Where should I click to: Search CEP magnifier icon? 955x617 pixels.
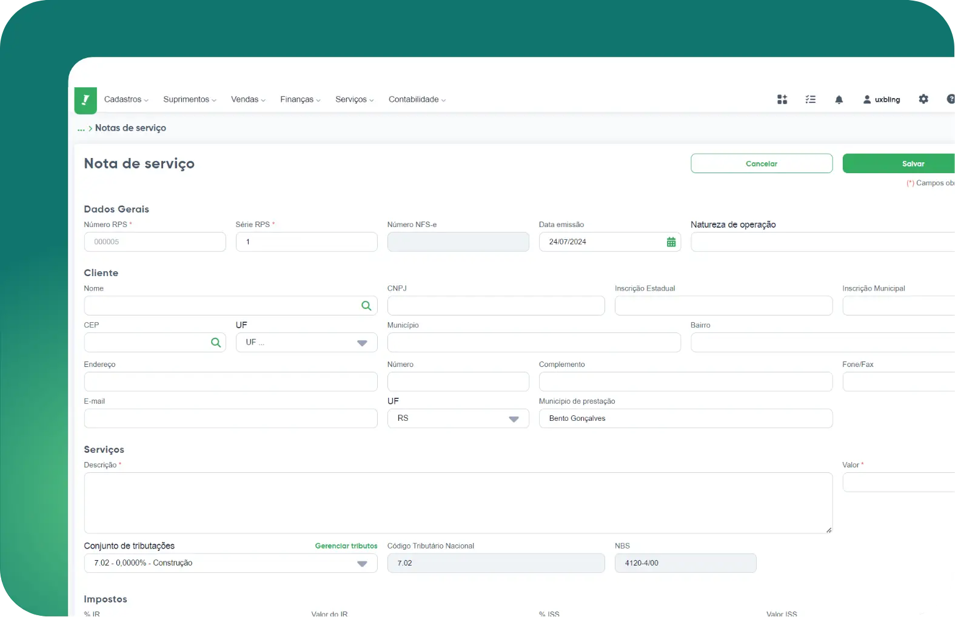click(216, 343)
